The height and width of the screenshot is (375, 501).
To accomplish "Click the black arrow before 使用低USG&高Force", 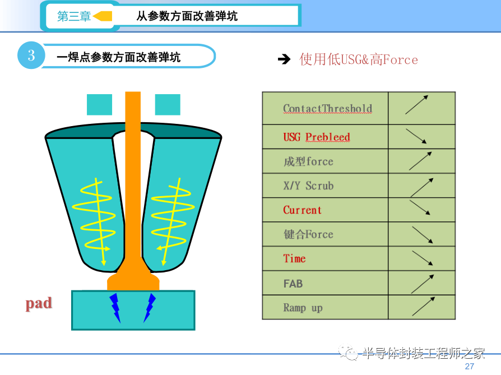I will point(284,59).
